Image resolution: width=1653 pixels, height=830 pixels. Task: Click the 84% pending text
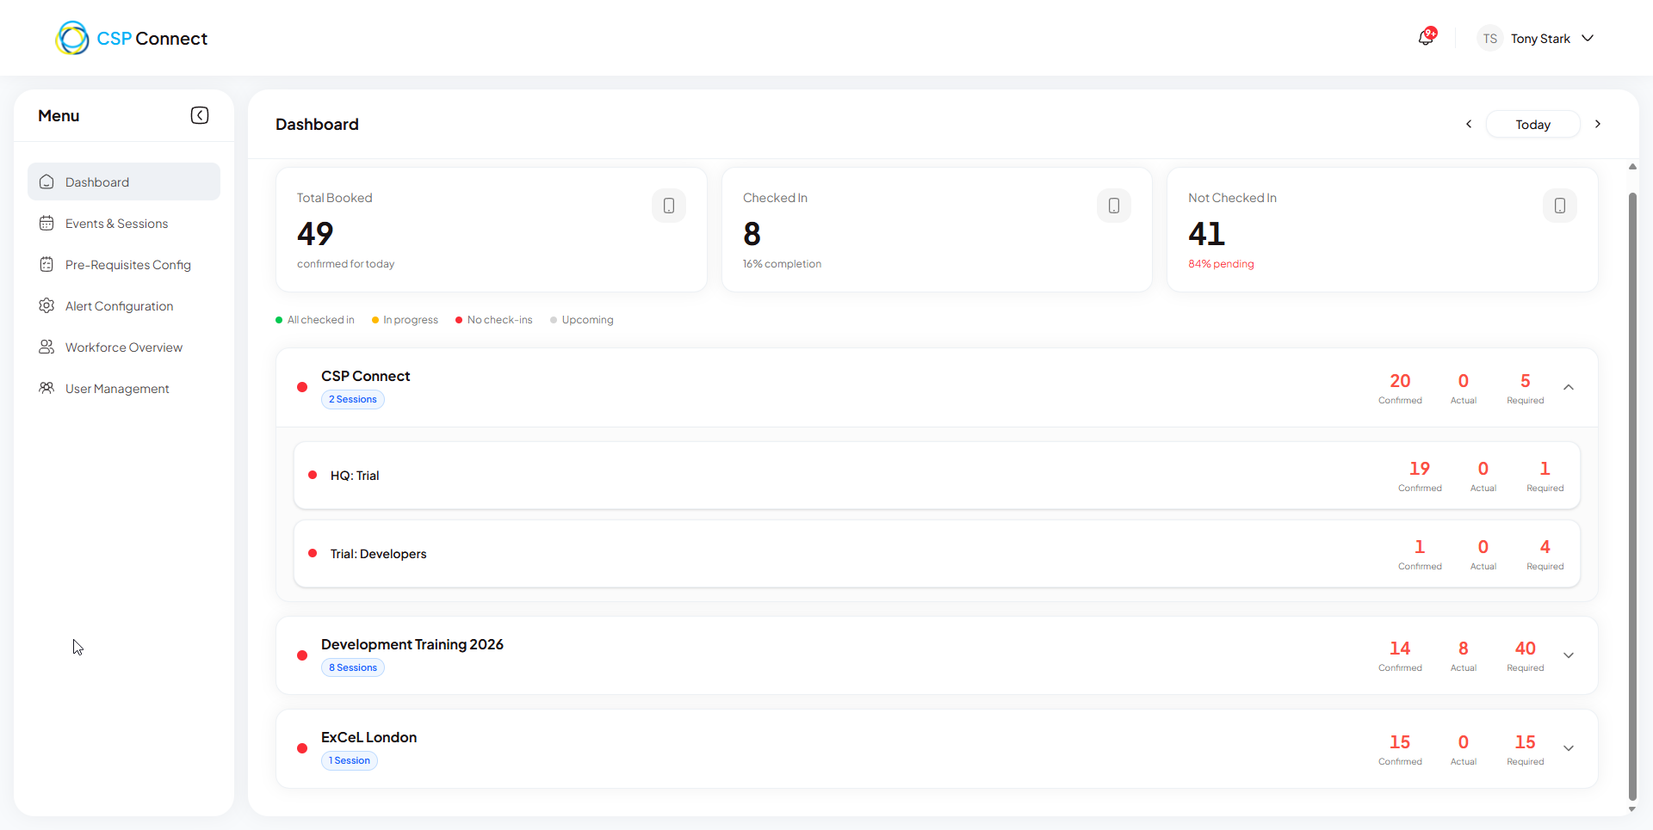click(x=1221, y=264)
